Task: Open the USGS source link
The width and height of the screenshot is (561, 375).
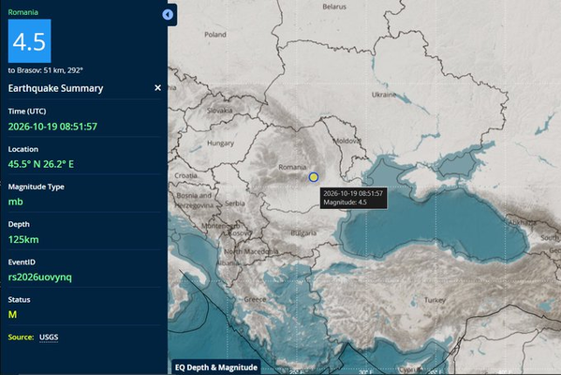Action: 49,337
